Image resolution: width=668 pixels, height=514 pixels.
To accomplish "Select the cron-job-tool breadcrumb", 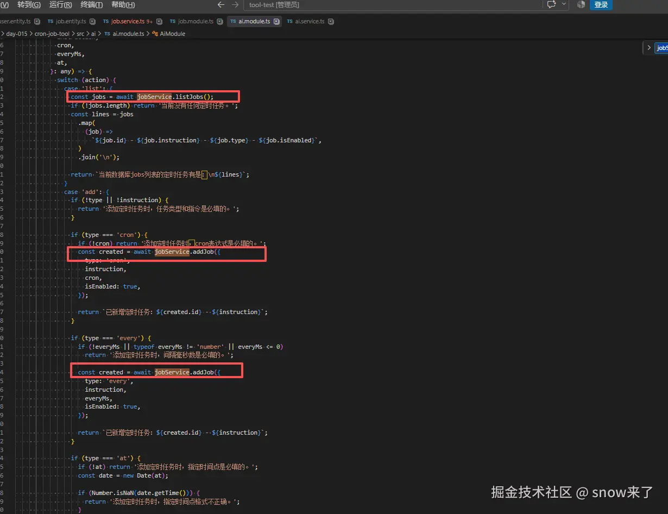I will (x=52, y=34).
